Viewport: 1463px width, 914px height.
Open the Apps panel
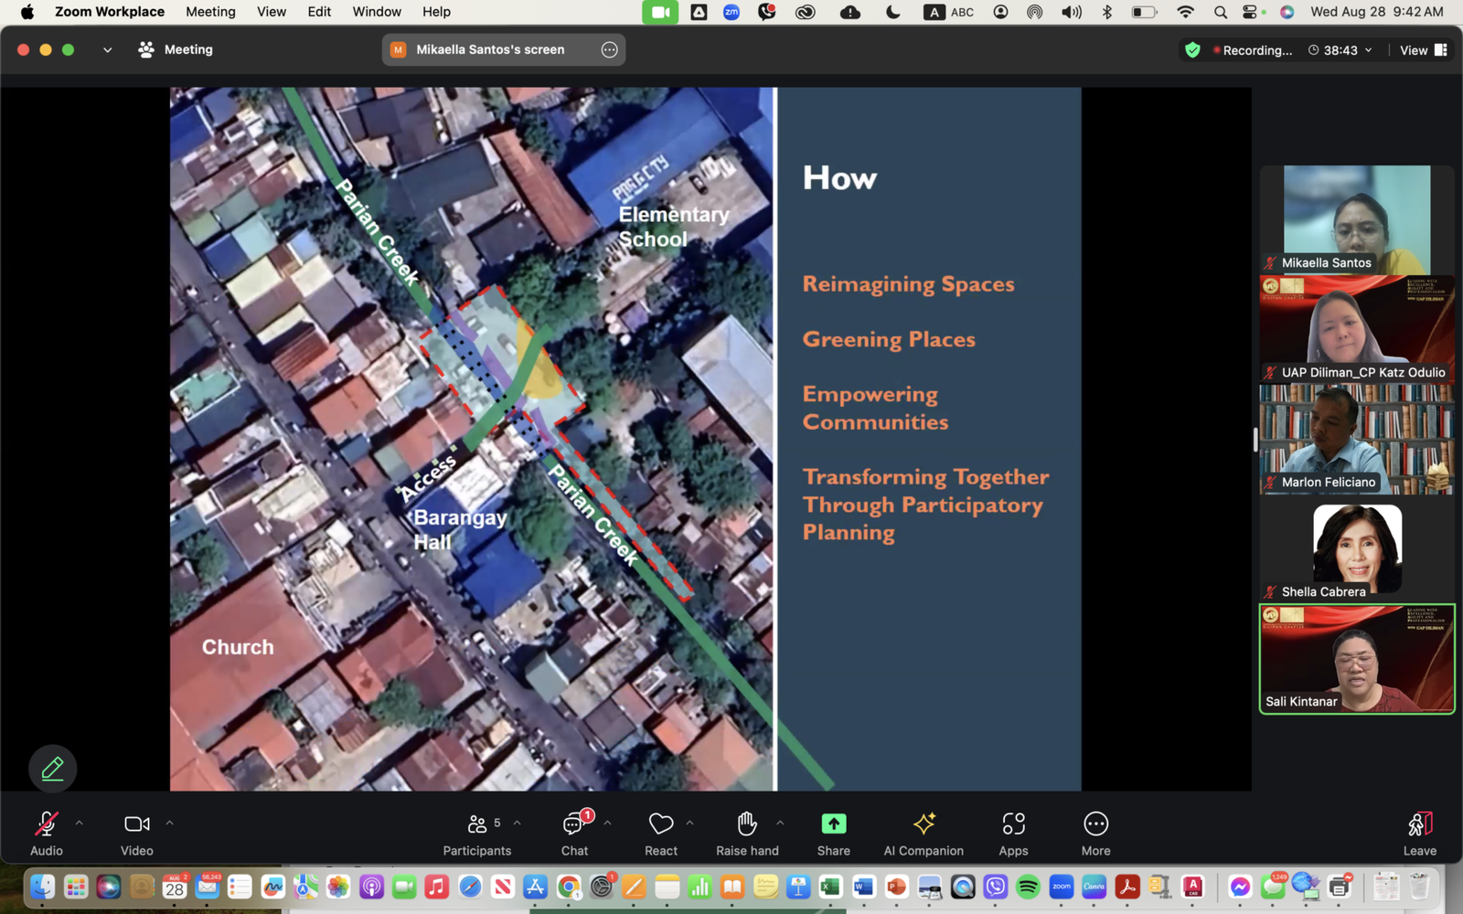pos(1013,834)
